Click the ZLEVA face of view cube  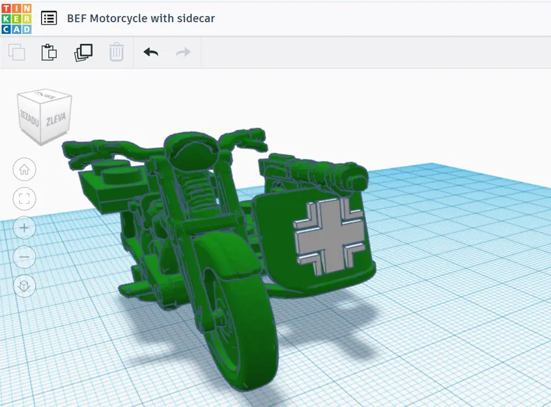[x=56, y=120]
